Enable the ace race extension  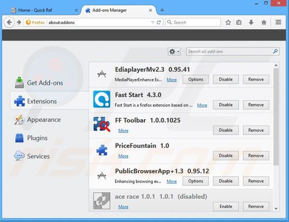[x=226, y=207]
